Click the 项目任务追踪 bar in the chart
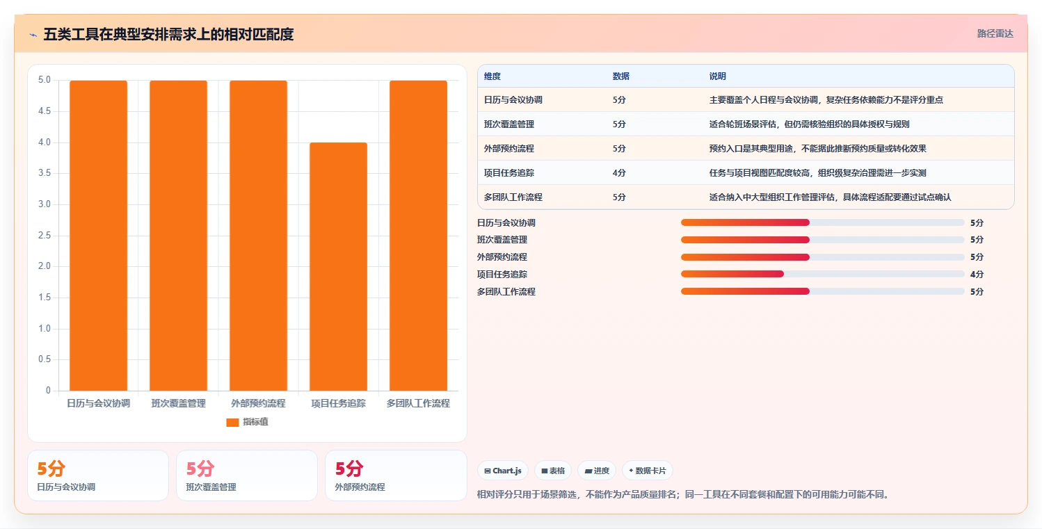 point(338,267)
